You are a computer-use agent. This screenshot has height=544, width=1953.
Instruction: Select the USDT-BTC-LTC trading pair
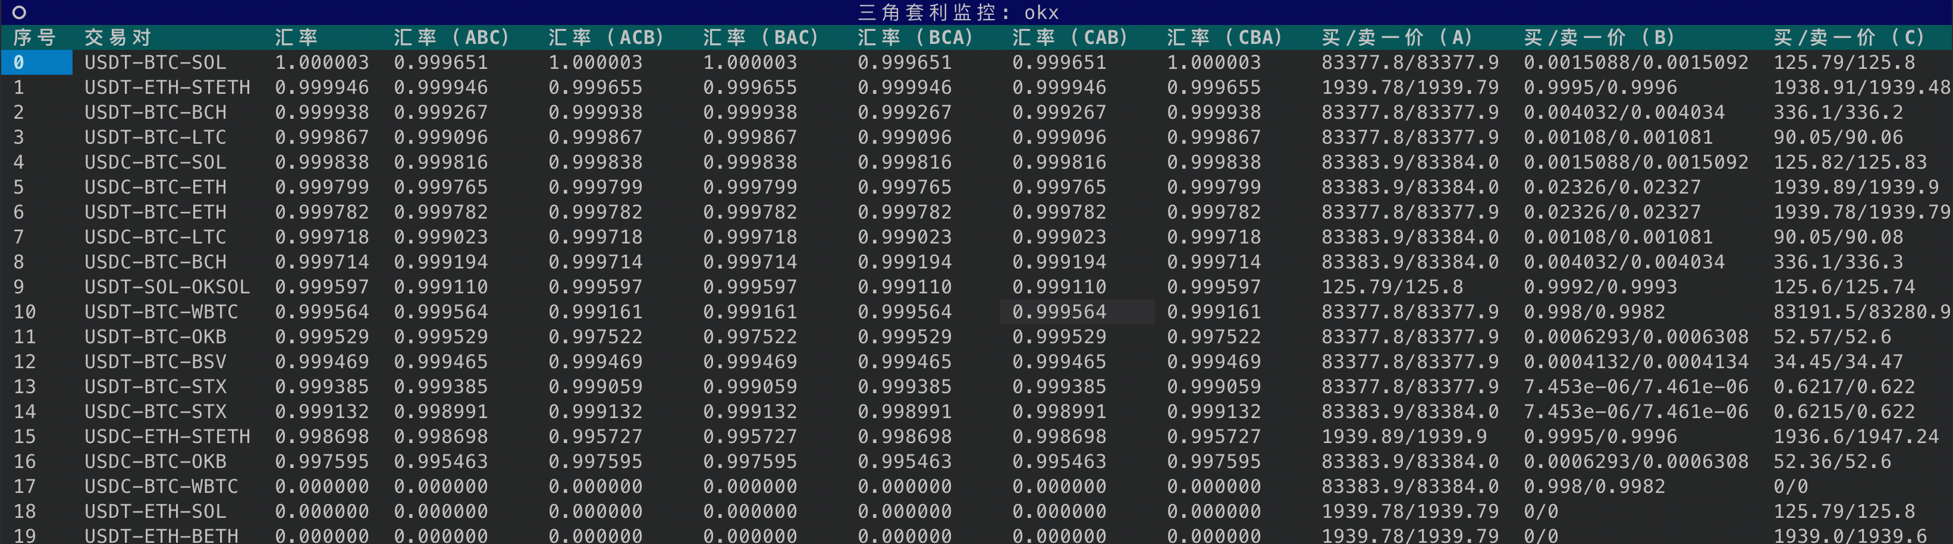coord(155,137)
